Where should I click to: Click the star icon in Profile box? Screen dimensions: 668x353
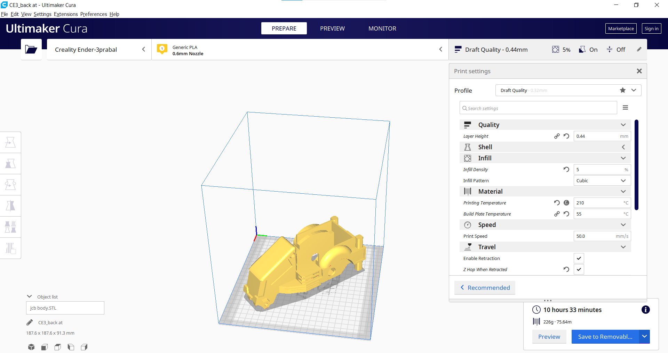point(623,90)
